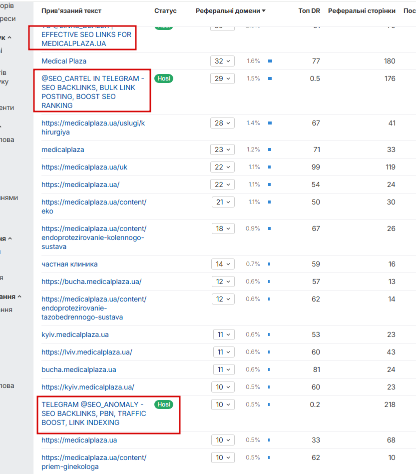Open the https://medicalplaza.ua/uk anchor link

point(84,167)
